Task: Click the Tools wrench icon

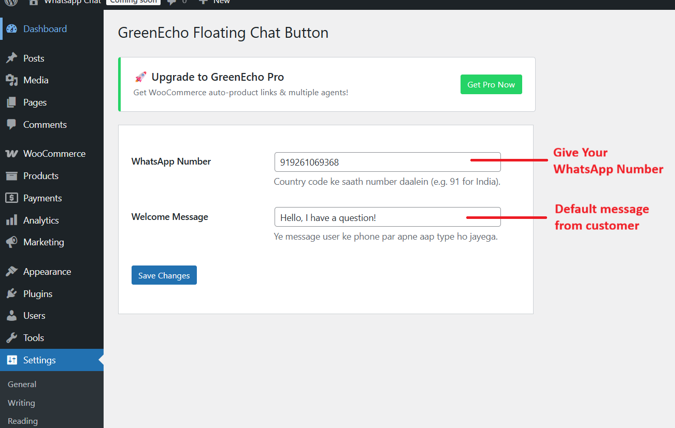Action: pyautogui.click(x=12, y=338)
